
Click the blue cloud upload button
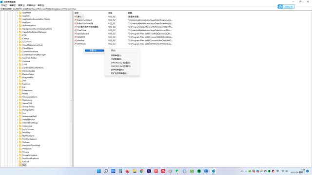point(286,6)
